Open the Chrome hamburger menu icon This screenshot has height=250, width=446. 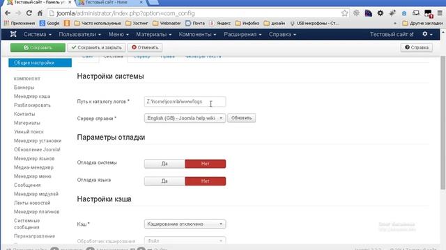[x=440, y=13]
